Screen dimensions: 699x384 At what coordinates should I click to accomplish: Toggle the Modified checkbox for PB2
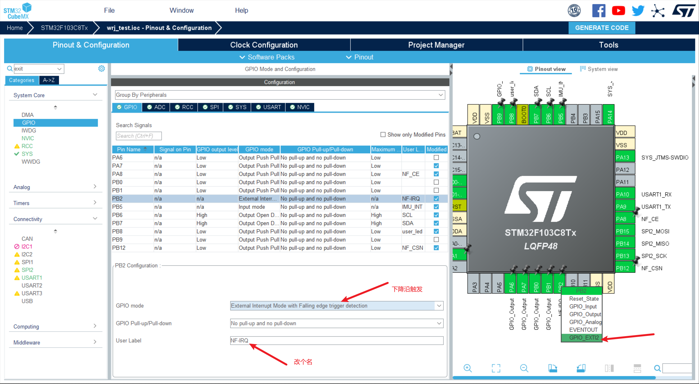pyautogui.click(x=436, y=198)
